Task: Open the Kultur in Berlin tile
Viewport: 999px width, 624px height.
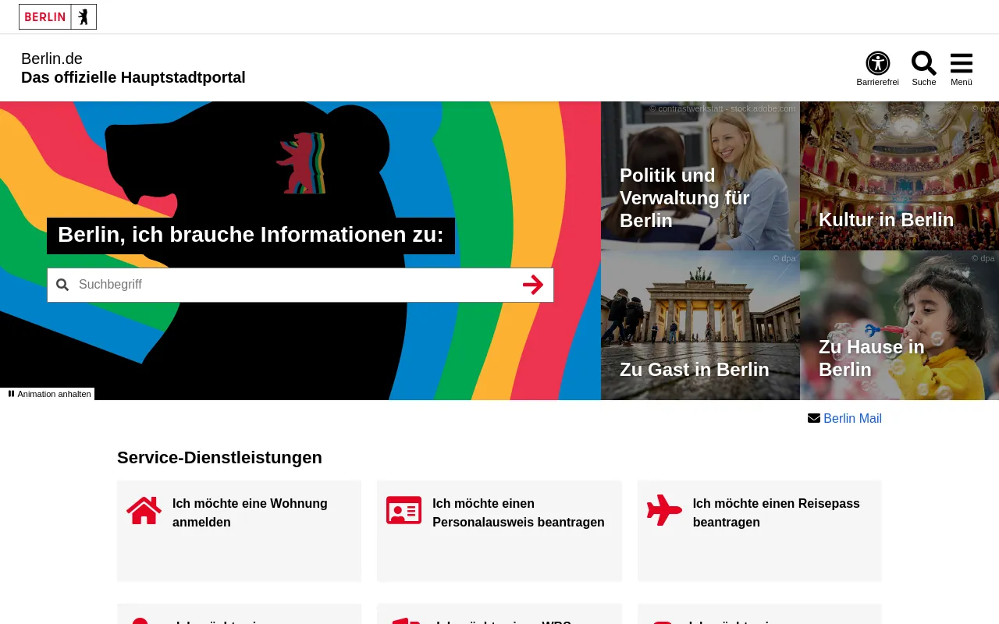Action: [x=899, y=175]
